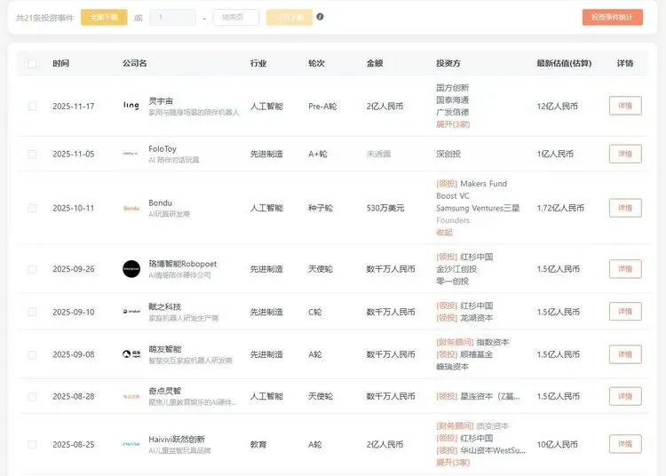Click the 萌友智能 company logo
The image size is (666, 476).
click(x=131, y=353)
